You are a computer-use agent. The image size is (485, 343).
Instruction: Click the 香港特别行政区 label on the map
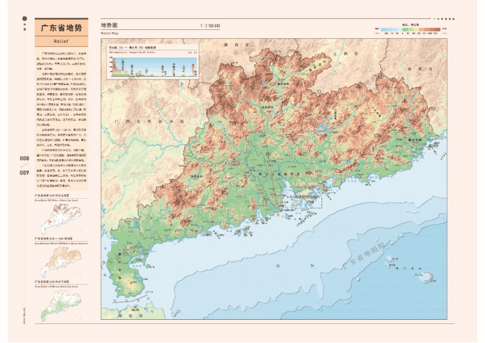tap(307, 197)
